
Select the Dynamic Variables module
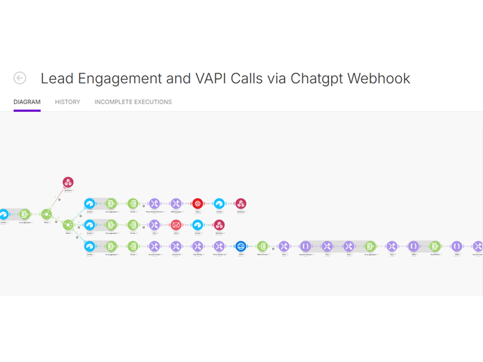click(305, 246)
